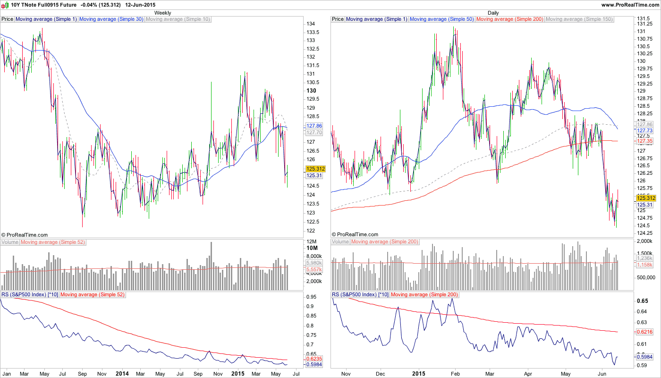Click the bold 0.65 level on Daily RS axis
Image resolution: width=661 pixels, height=378 pixels.
pyautogui.click(x=642, y=301)
